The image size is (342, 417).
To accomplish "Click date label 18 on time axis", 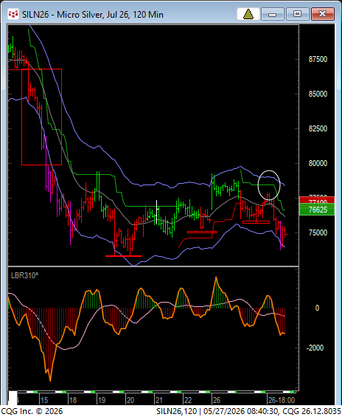I will point(73,400).
